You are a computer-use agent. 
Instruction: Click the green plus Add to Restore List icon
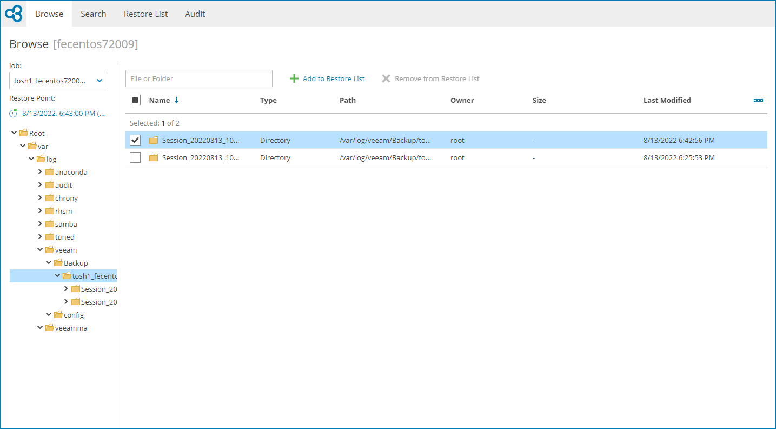click(x=294, y=78)
